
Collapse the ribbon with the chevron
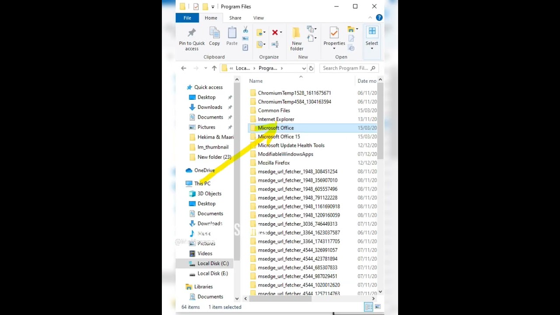[370, 17]
